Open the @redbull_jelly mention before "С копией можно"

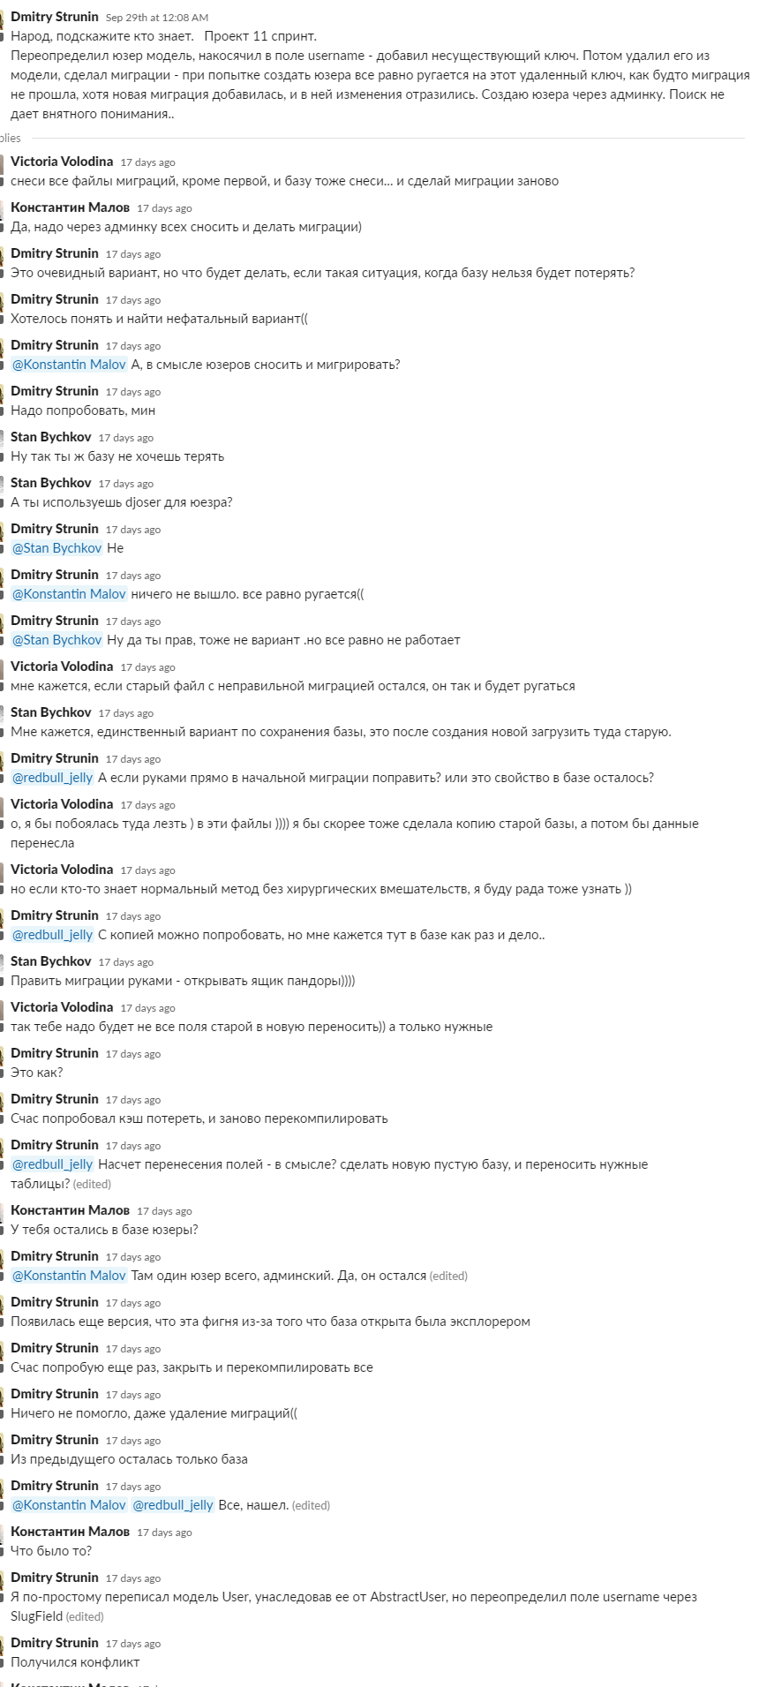click(52, 935)
